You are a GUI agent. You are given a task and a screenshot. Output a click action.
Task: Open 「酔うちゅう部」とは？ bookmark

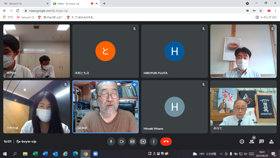(50, 18)
